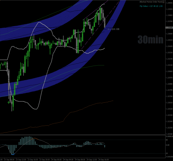Click the '23 Sep 08:30' time label
This screenshot has height=161, width=173.
[9, 160]
